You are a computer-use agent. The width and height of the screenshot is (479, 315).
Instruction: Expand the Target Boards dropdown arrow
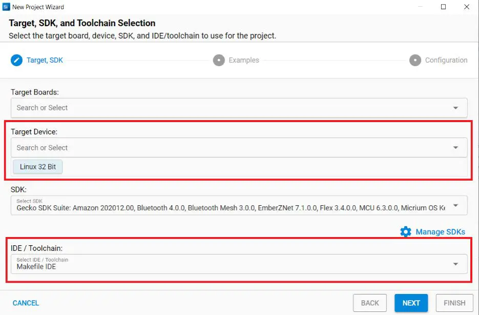(x=455, y=108)
